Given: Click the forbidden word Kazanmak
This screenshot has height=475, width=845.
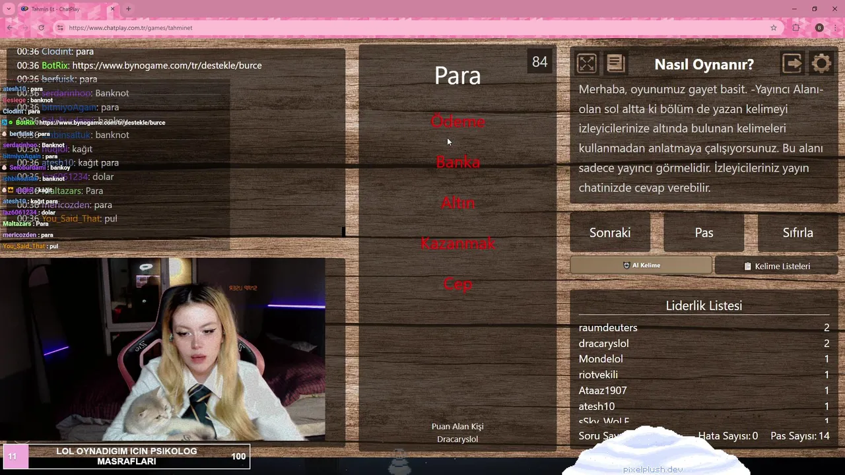Looking at the screenshot, I should pos(457,243).
